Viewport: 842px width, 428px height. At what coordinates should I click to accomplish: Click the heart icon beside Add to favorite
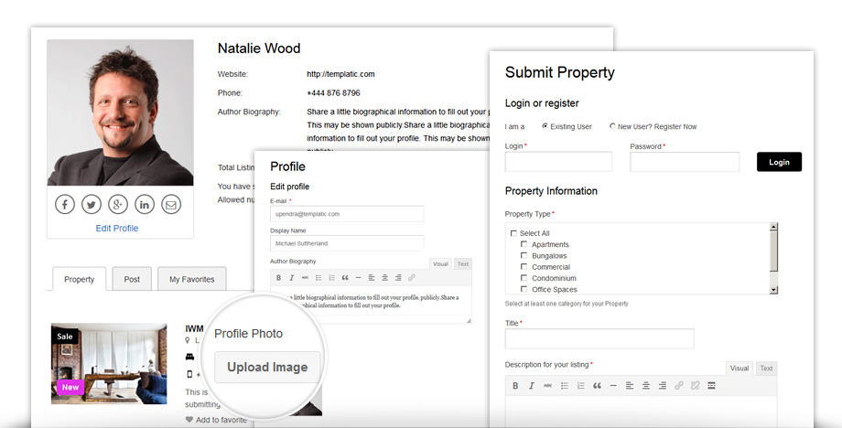tap(189, 420)
